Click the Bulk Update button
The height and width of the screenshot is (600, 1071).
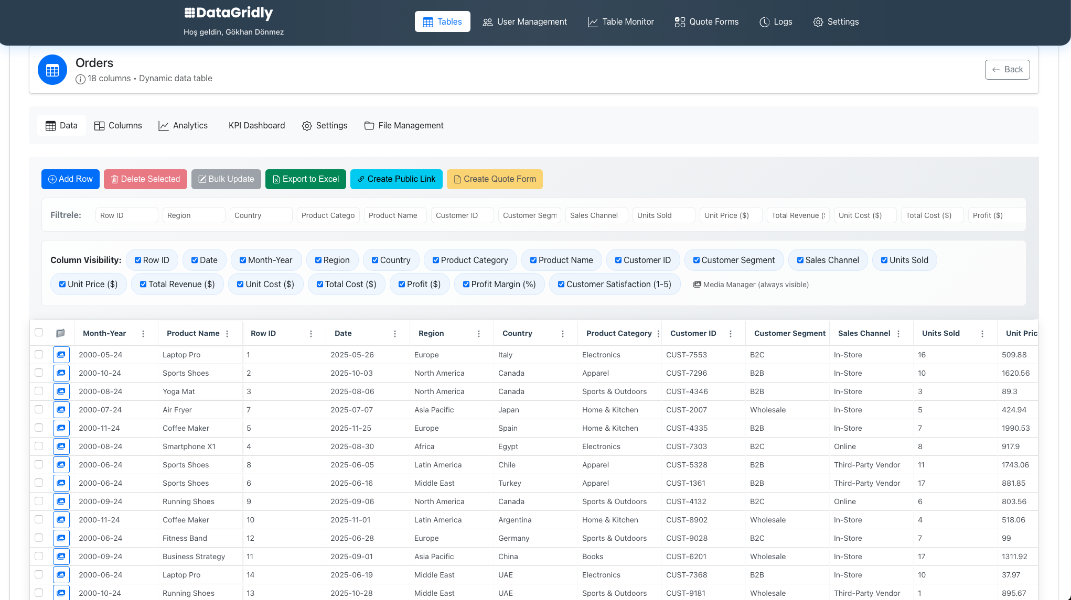[x=226, y=179]
